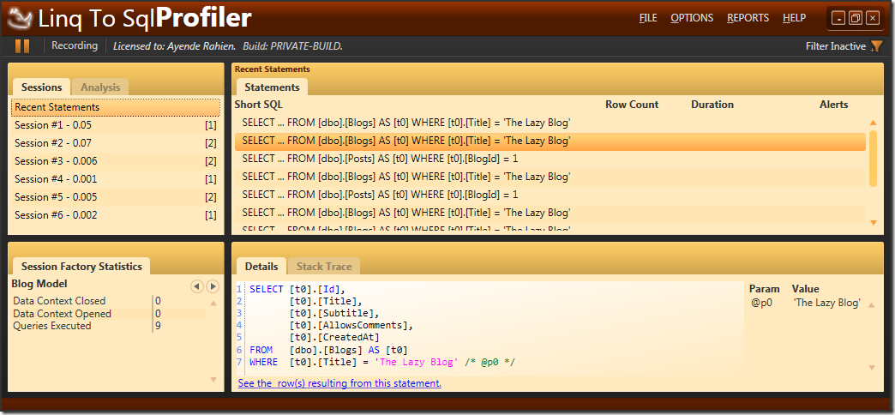Select Session #3 - 0.006
This screenshot has width=895, height=415.
tap(116, 161)
